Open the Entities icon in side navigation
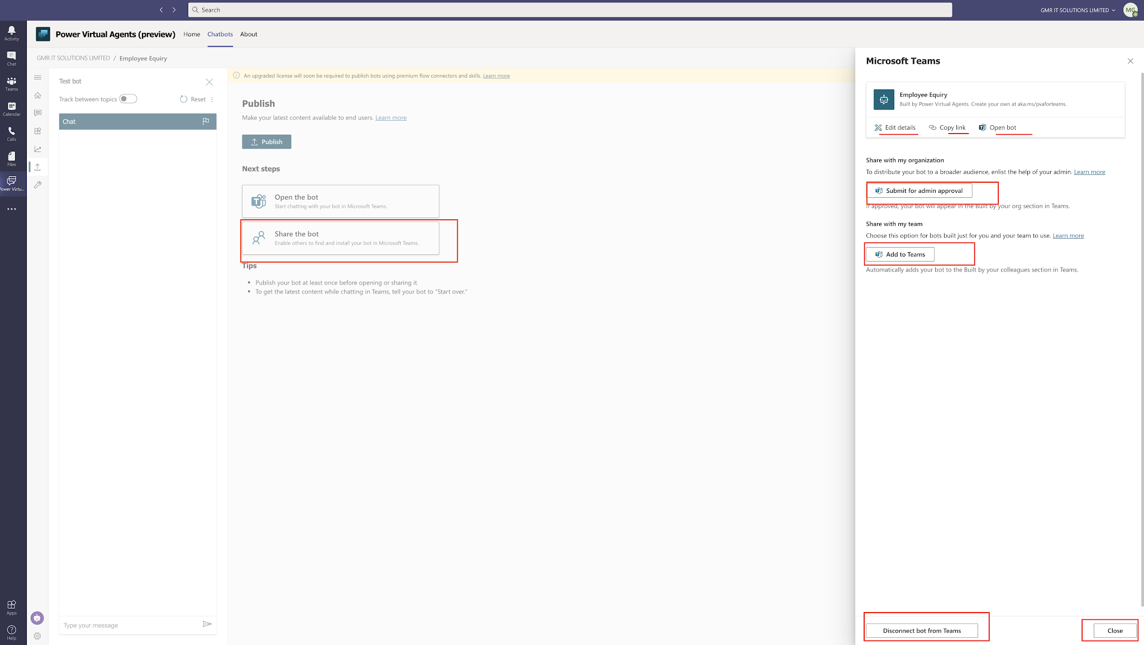The height and width of the screenshot is (645, 1144). [x=37, y=131]
